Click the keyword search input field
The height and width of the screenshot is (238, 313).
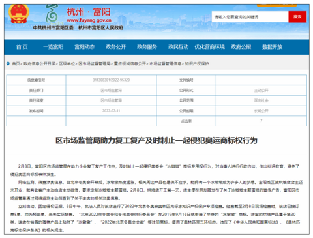click(250, 17)
